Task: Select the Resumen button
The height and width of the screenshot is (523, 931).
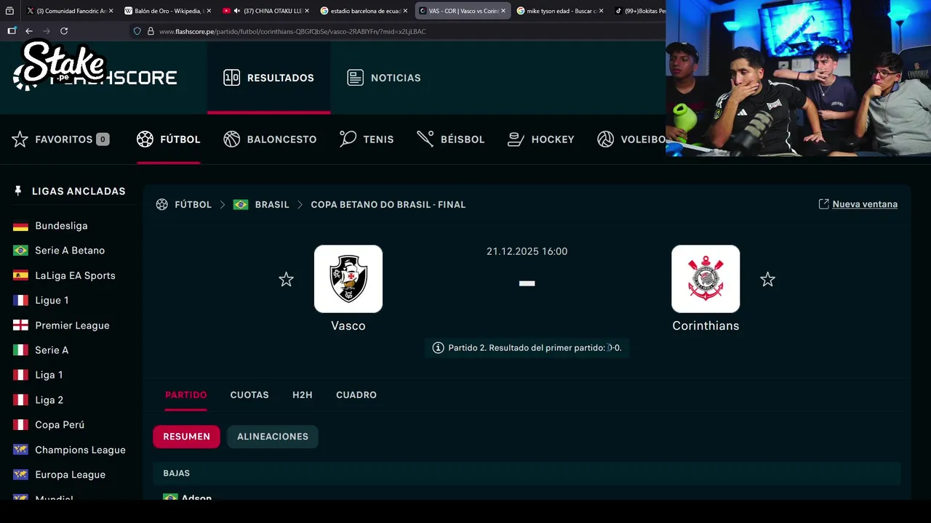Action: [x=186, y=437]
